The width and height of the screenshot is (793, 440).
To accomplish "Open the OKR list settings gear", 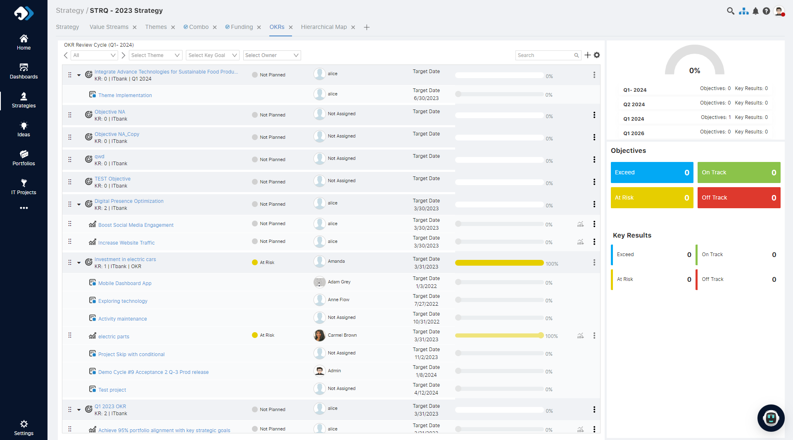I will click(x=597, y=55).
